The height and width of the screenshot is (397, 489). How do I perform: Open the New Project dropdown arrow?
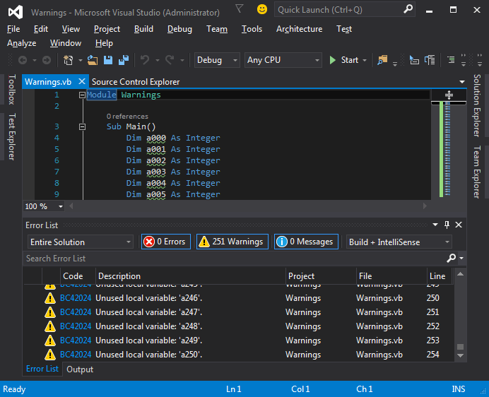[x=80, y=60]
